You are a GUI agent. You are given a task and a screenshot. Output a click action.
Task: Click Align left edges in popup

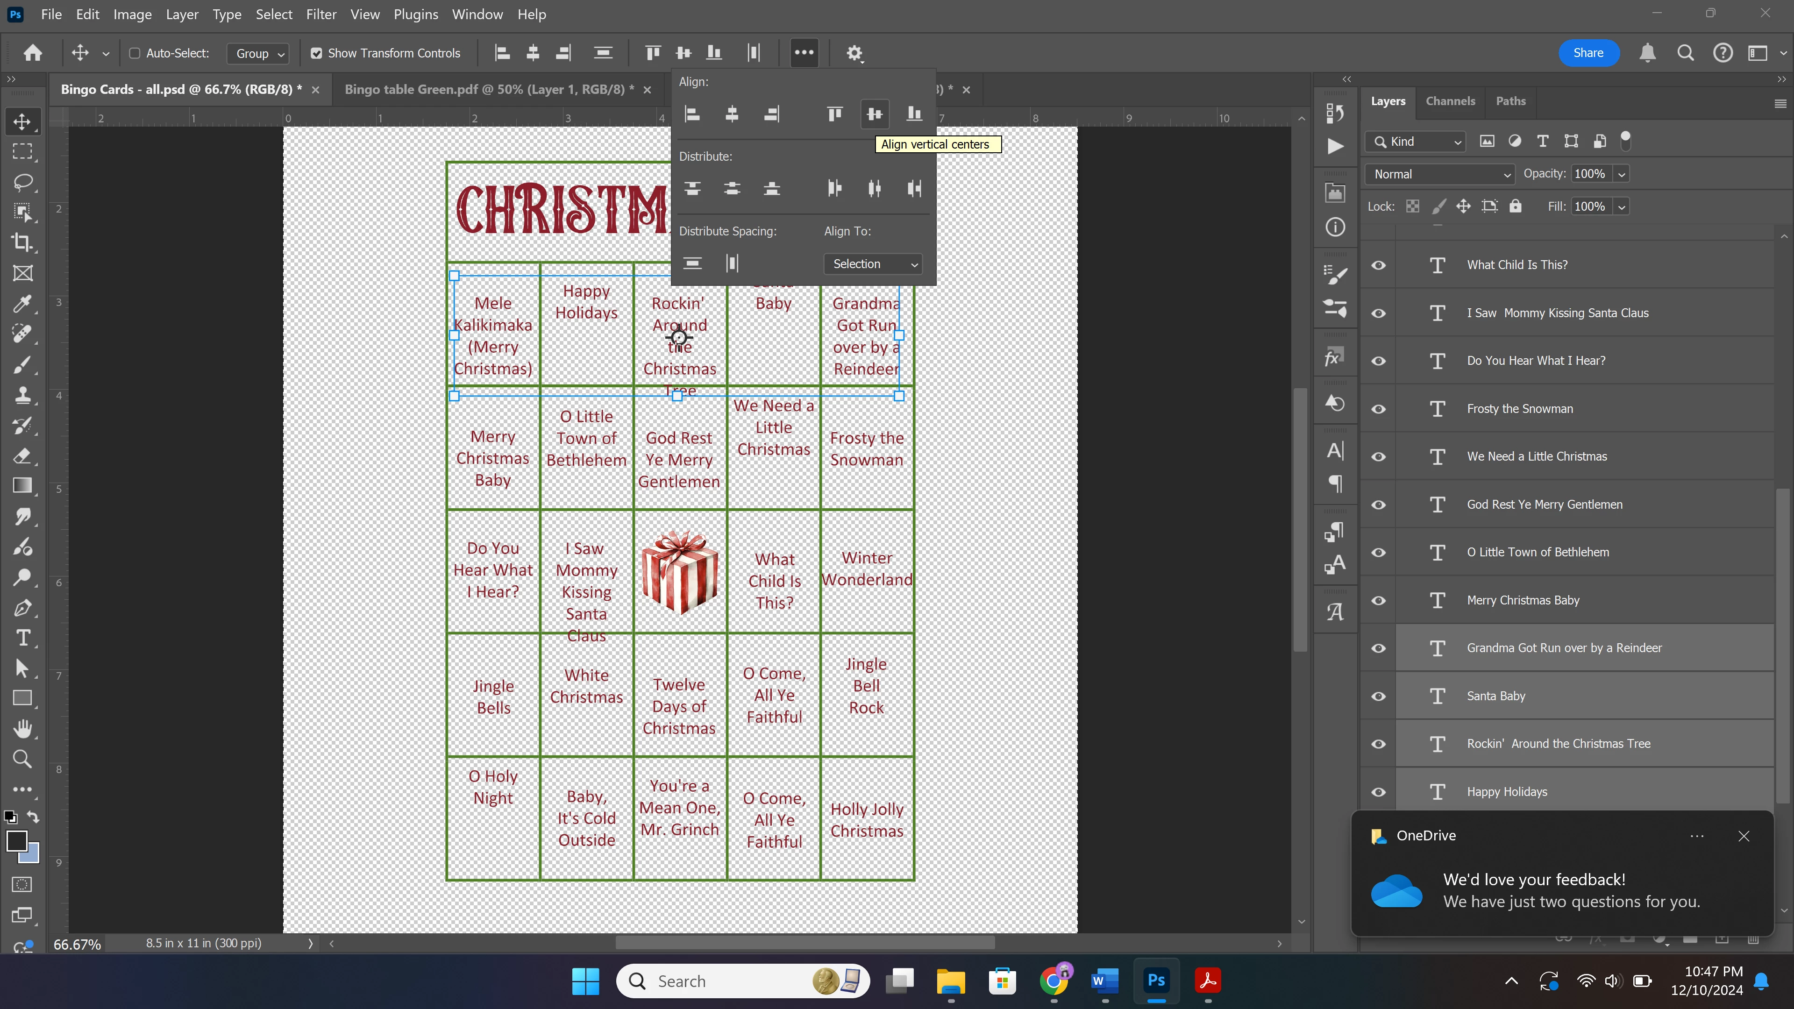pos(692,114)
